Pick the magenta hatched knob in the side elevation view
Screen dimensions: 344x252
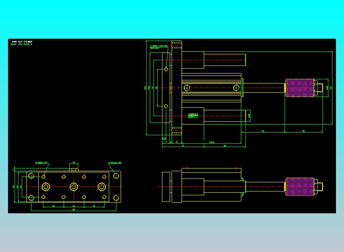[300, 187]
